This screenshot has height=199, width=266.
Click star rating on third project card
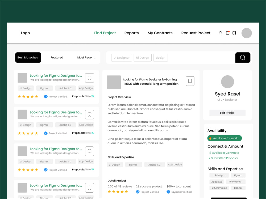tap(28, 170)
